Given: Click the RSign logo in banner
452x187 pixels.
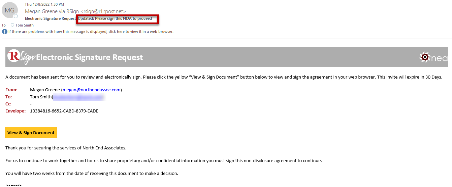Looking at the screenshot, I should tap(22, 57).
